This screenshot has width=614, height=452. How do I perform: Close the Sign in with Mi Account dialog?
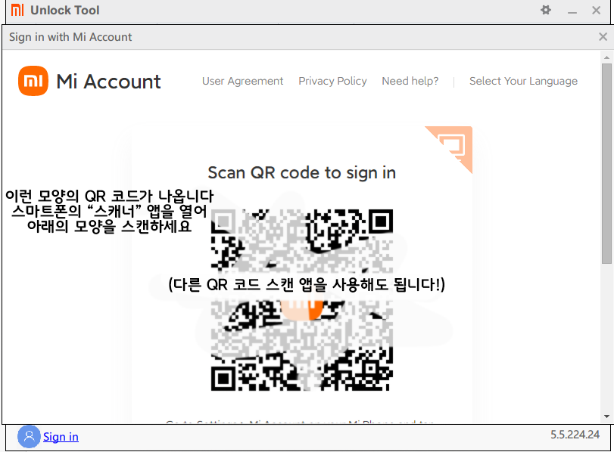pos(603,37)
